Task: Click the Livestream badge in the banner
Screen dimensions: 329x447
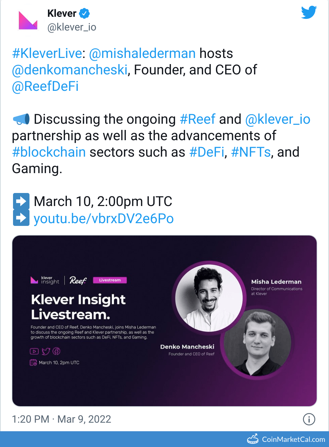Action: [110, 280]
